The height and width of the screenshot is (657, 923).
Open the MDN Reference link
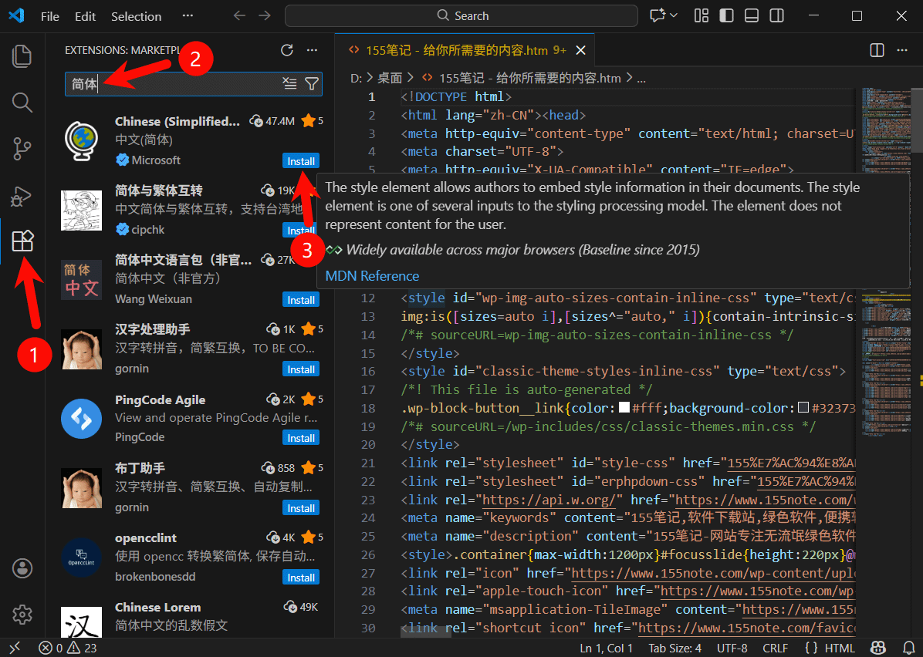click(x=372, y=276)
